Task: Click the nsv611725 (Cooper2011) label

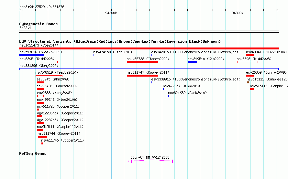Action: click(58, 106)
